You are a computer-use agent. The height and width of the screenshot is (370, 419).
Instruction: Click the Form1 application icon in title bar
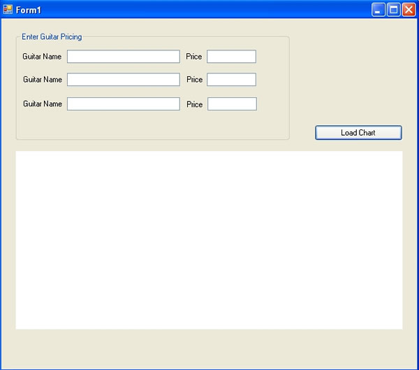pos(8,10)
